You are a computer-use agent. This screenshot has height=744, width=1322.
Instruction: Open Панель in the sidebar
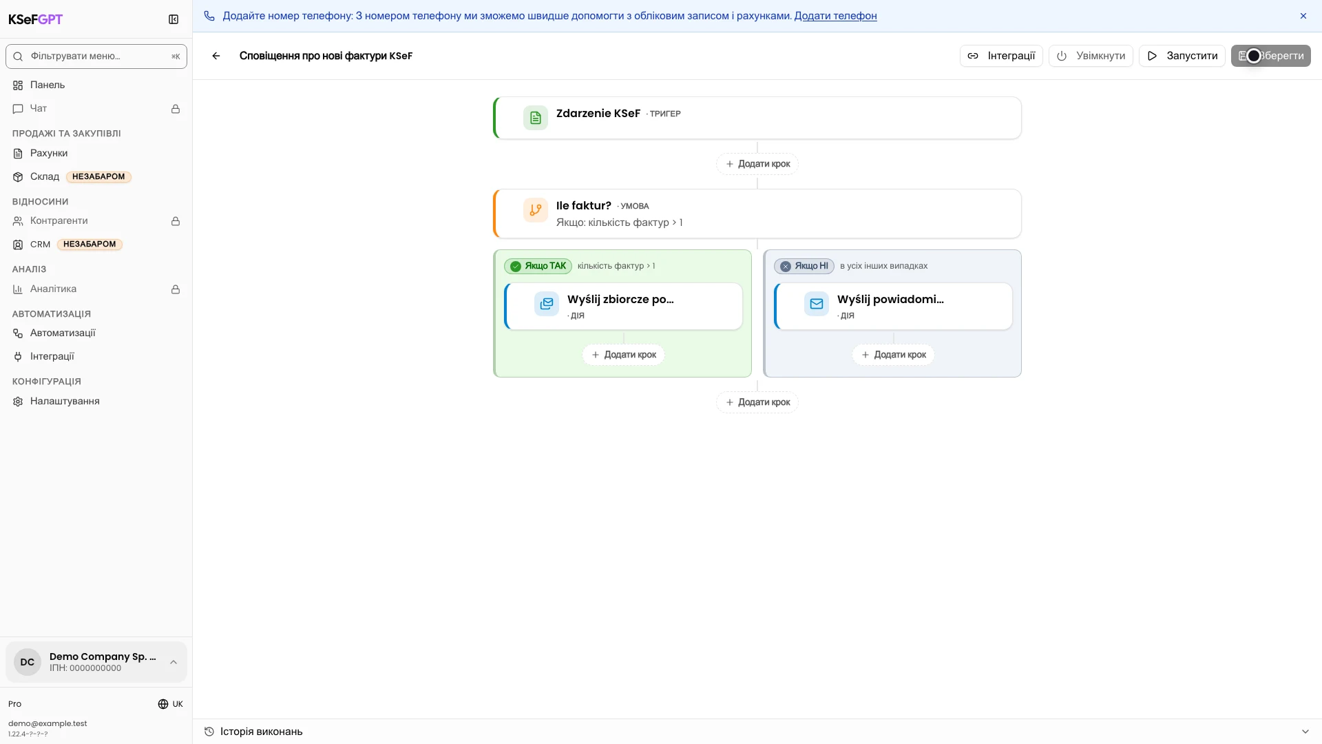click(x=96, y=85)
